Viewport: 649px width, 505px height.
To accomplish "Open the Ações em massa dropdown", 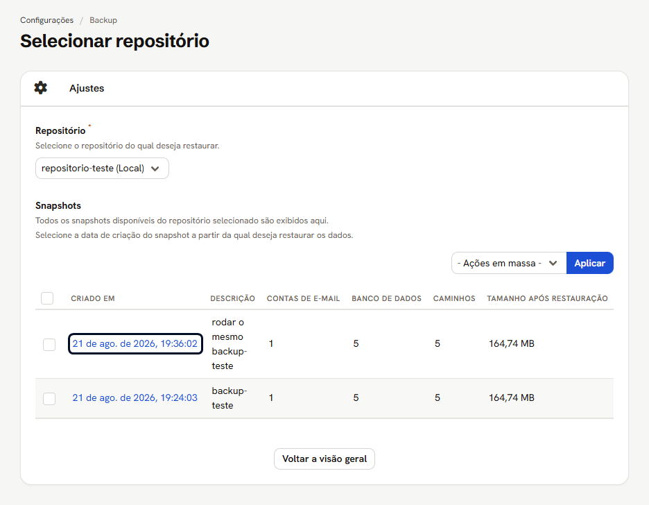I will pyautogui.click(x=509, y=264).
